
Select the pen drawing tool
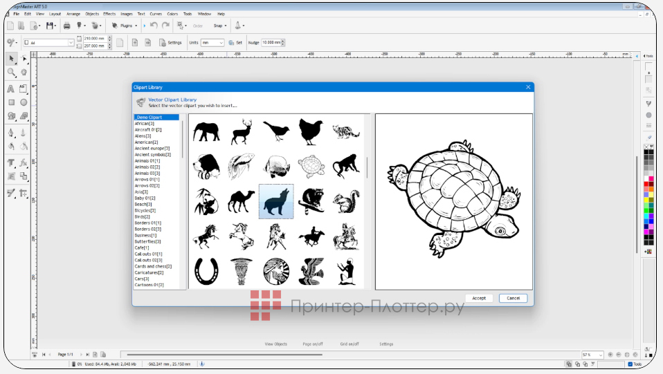pyautogui.click(x=11, y=132)
